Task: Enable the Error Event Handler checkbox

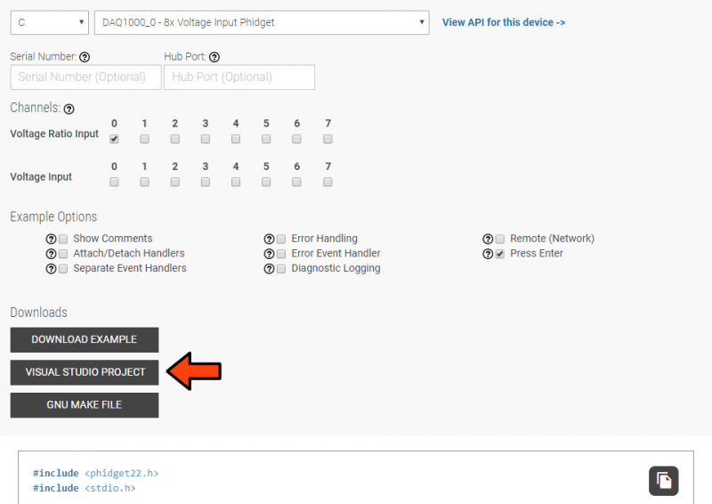Action: coord(281,254)
